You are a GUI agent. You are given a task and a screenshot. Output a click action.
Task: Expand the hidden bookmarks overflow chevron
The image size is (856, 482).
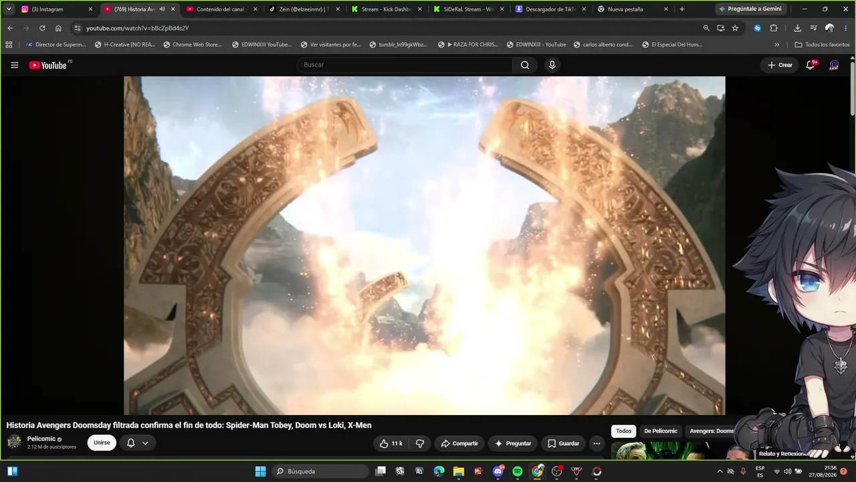click(x=777, y=45)
